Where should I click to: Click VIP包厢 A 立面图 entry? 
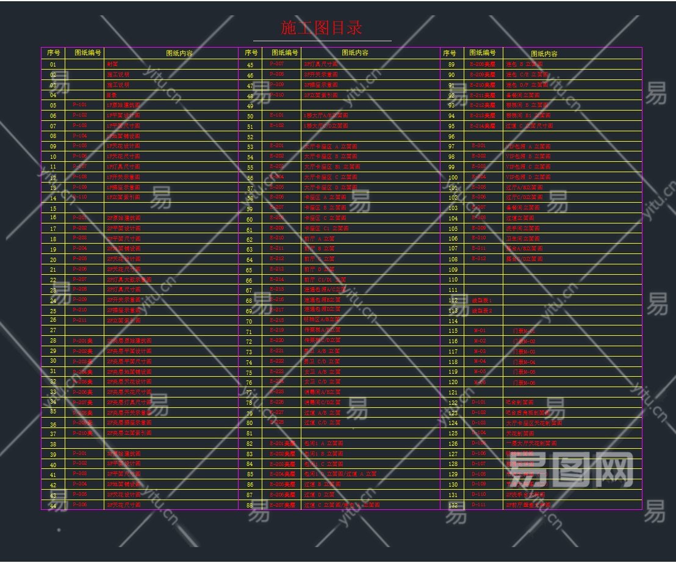tap(528, 147)
